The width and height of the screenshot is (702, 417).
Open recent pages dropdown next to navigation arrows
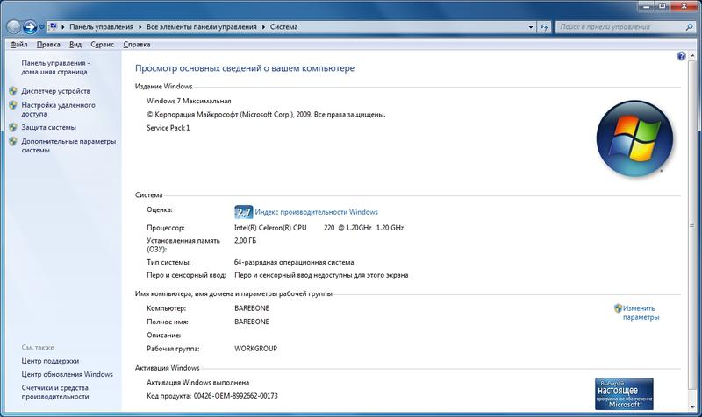(41, 27)
